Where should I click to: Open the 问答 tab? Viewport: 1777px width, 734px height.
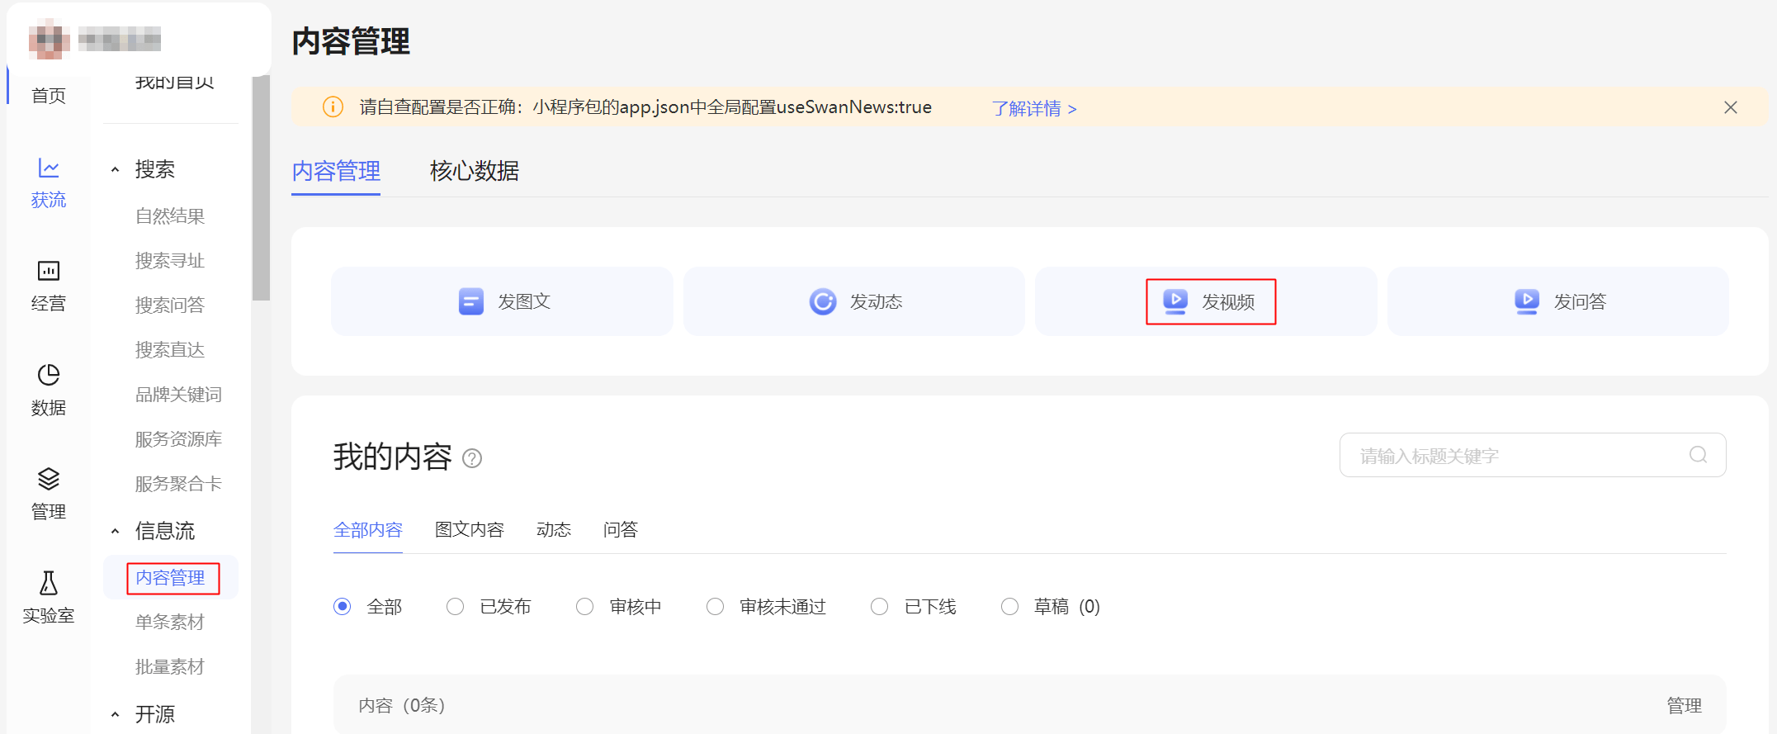621,529
